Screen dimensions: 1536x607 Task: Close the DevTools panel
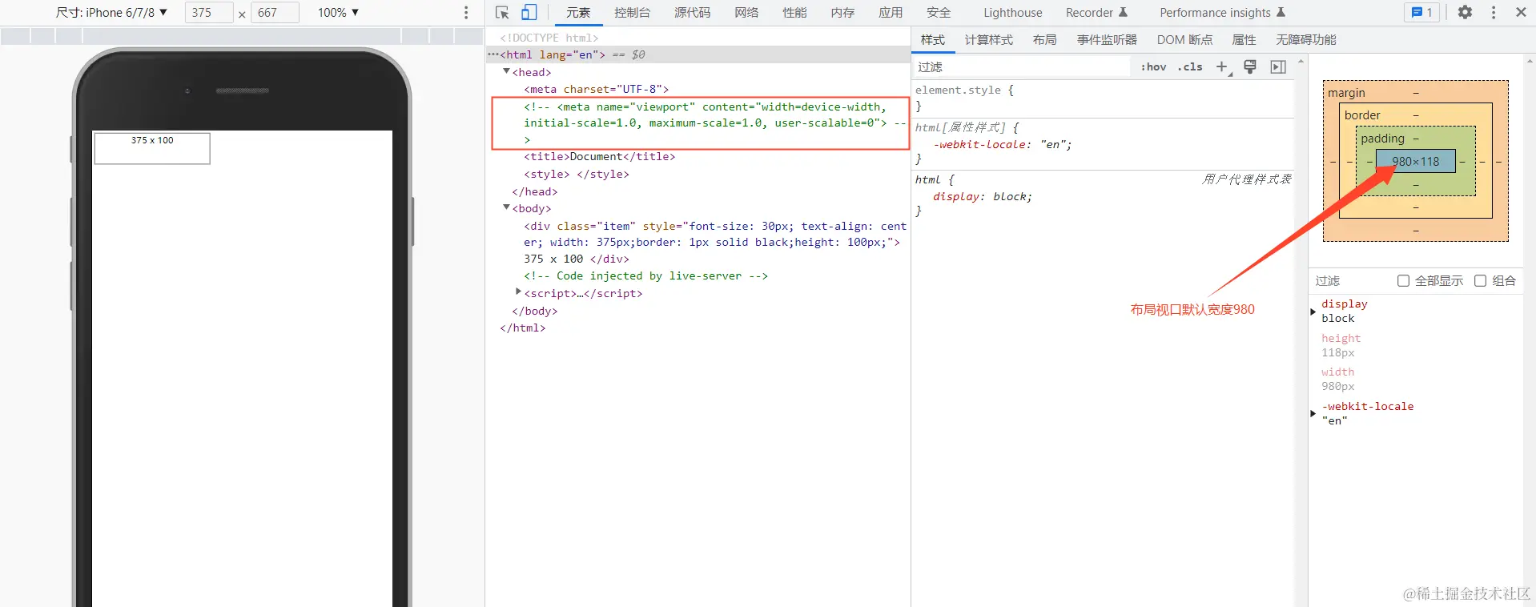1521,13
